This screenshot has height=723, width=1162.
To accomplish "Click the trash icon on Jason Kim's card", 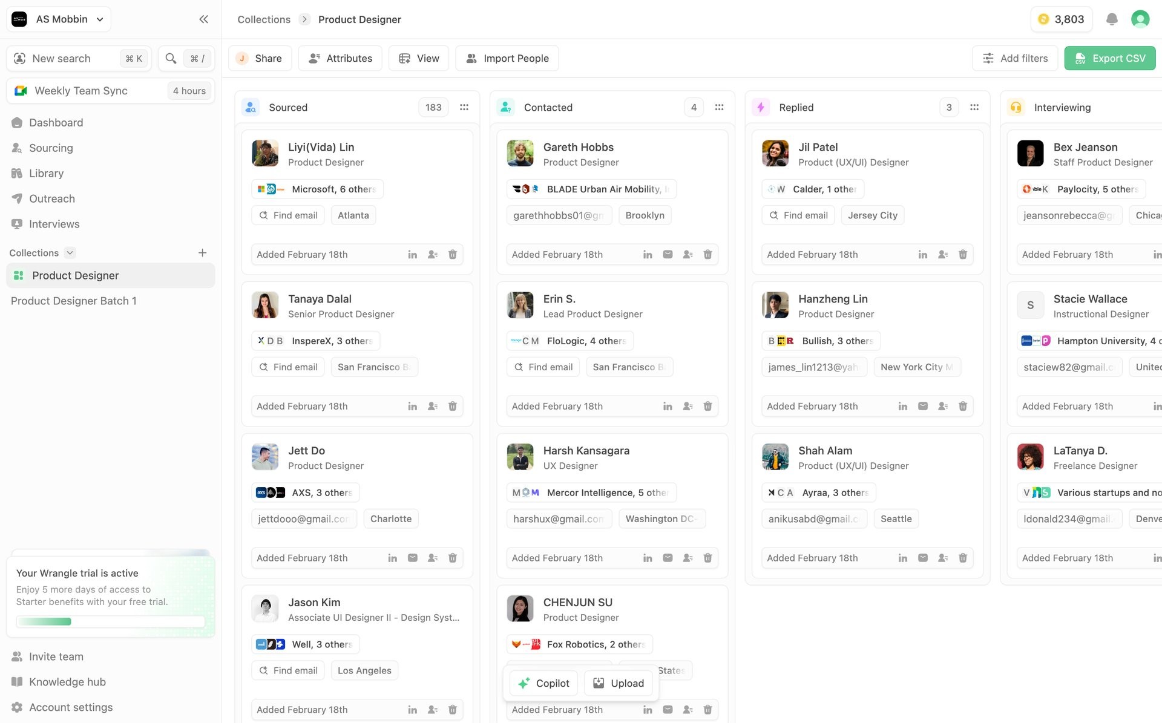I will pyautogui.click(x=452, y=710).
